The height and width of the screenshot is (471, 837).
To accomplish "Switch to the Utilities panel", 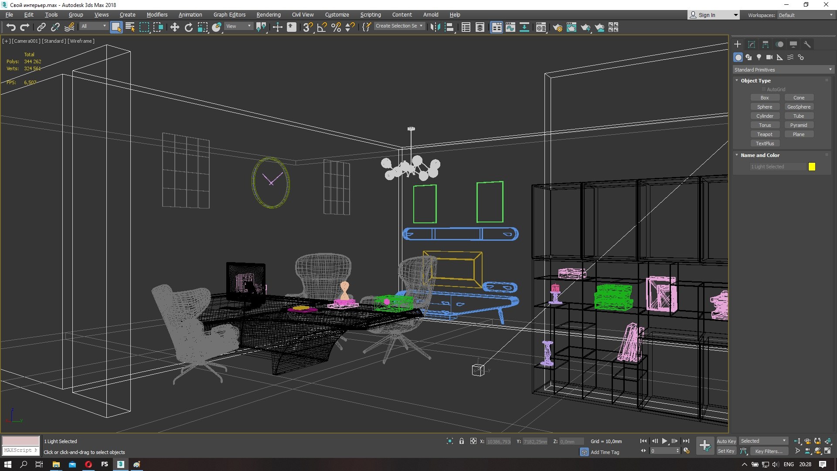I will click(x=807, y=44).
